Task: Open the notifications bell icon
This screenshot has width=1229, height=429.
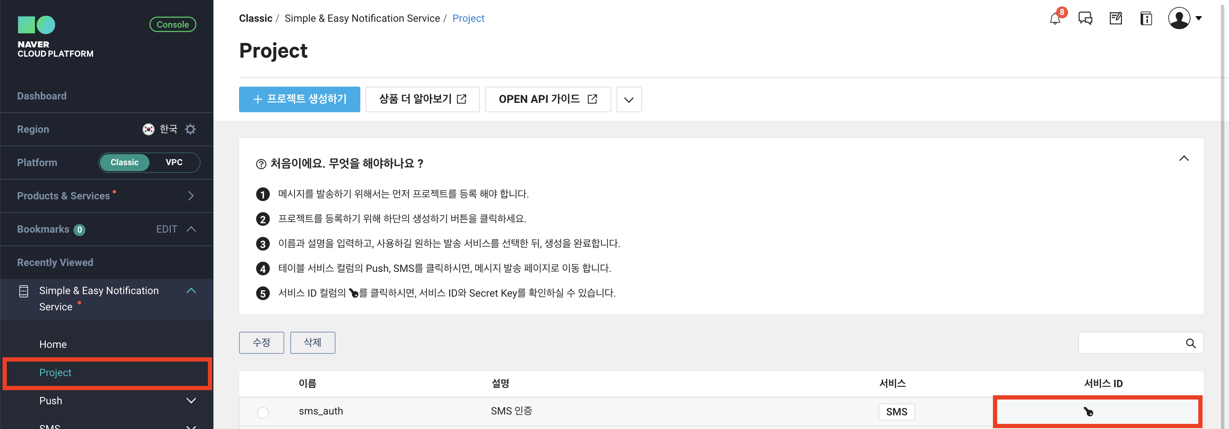Action: tap(1055, 19)
